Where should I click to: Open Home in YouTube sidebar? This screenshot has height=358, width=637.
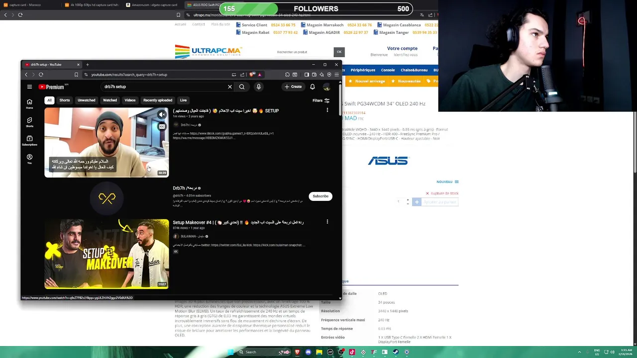pos(29,103)
